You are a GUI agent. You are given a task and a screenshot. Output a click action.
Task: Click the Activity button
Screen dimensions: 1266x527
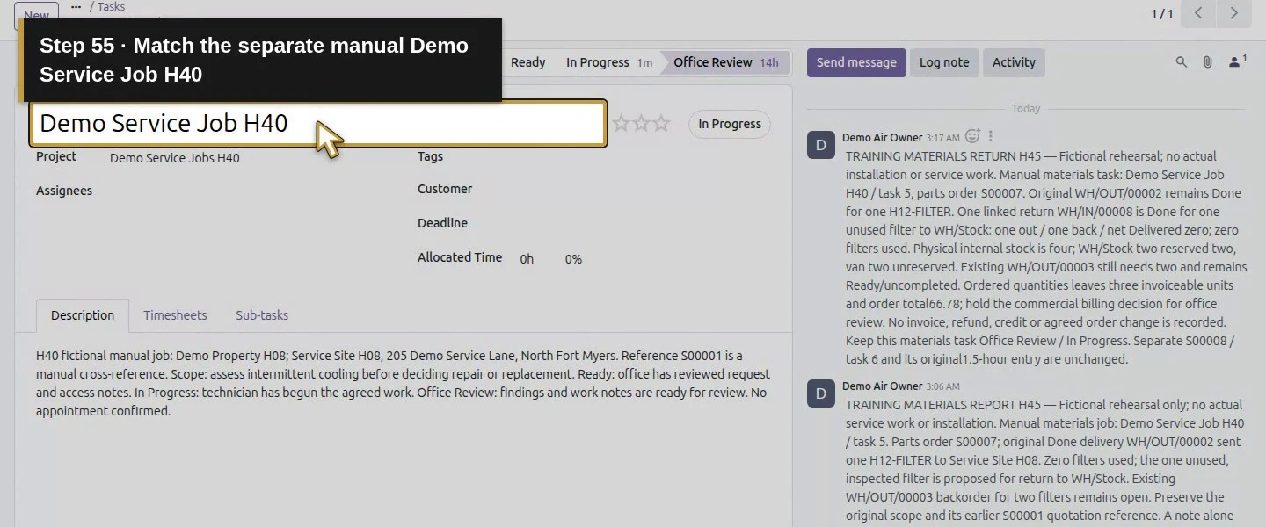(1014, 62)
